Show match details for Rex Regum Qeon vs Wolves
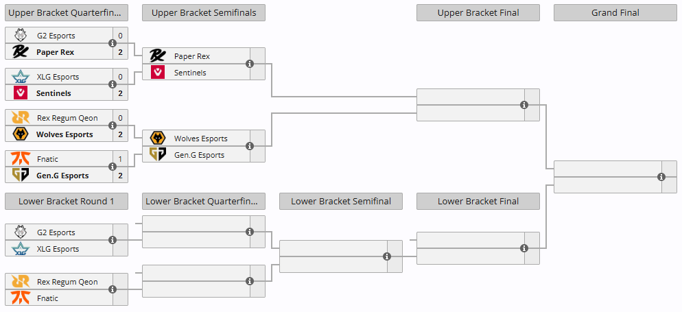Screen dimensions: 682x312 [113, 125]
